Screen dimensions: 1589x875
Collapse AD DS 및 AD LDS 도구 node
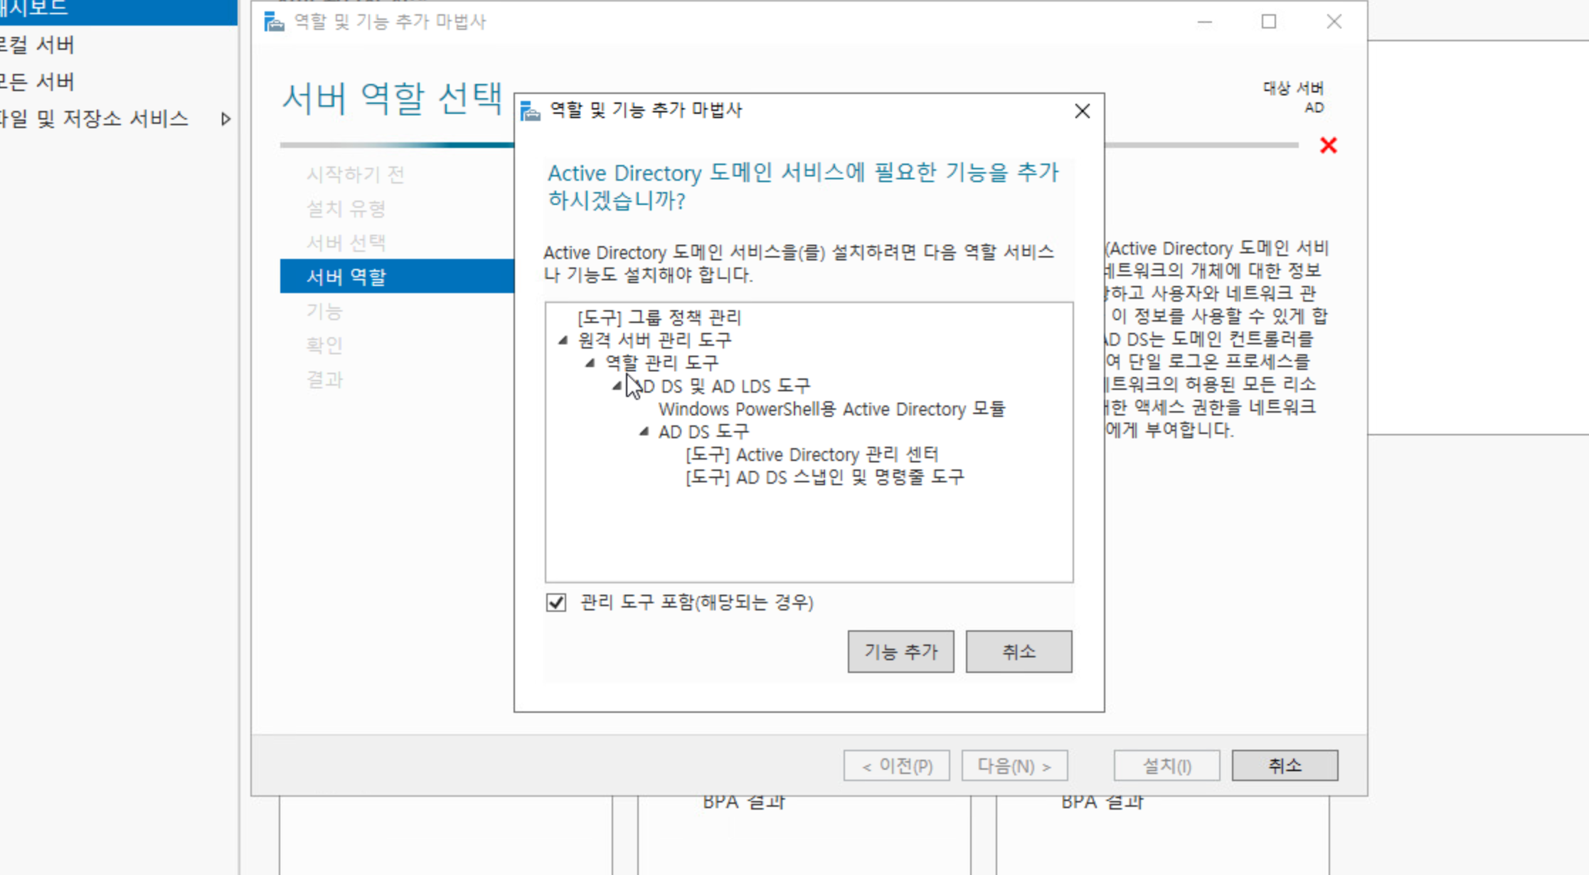(x=617, y=386)
